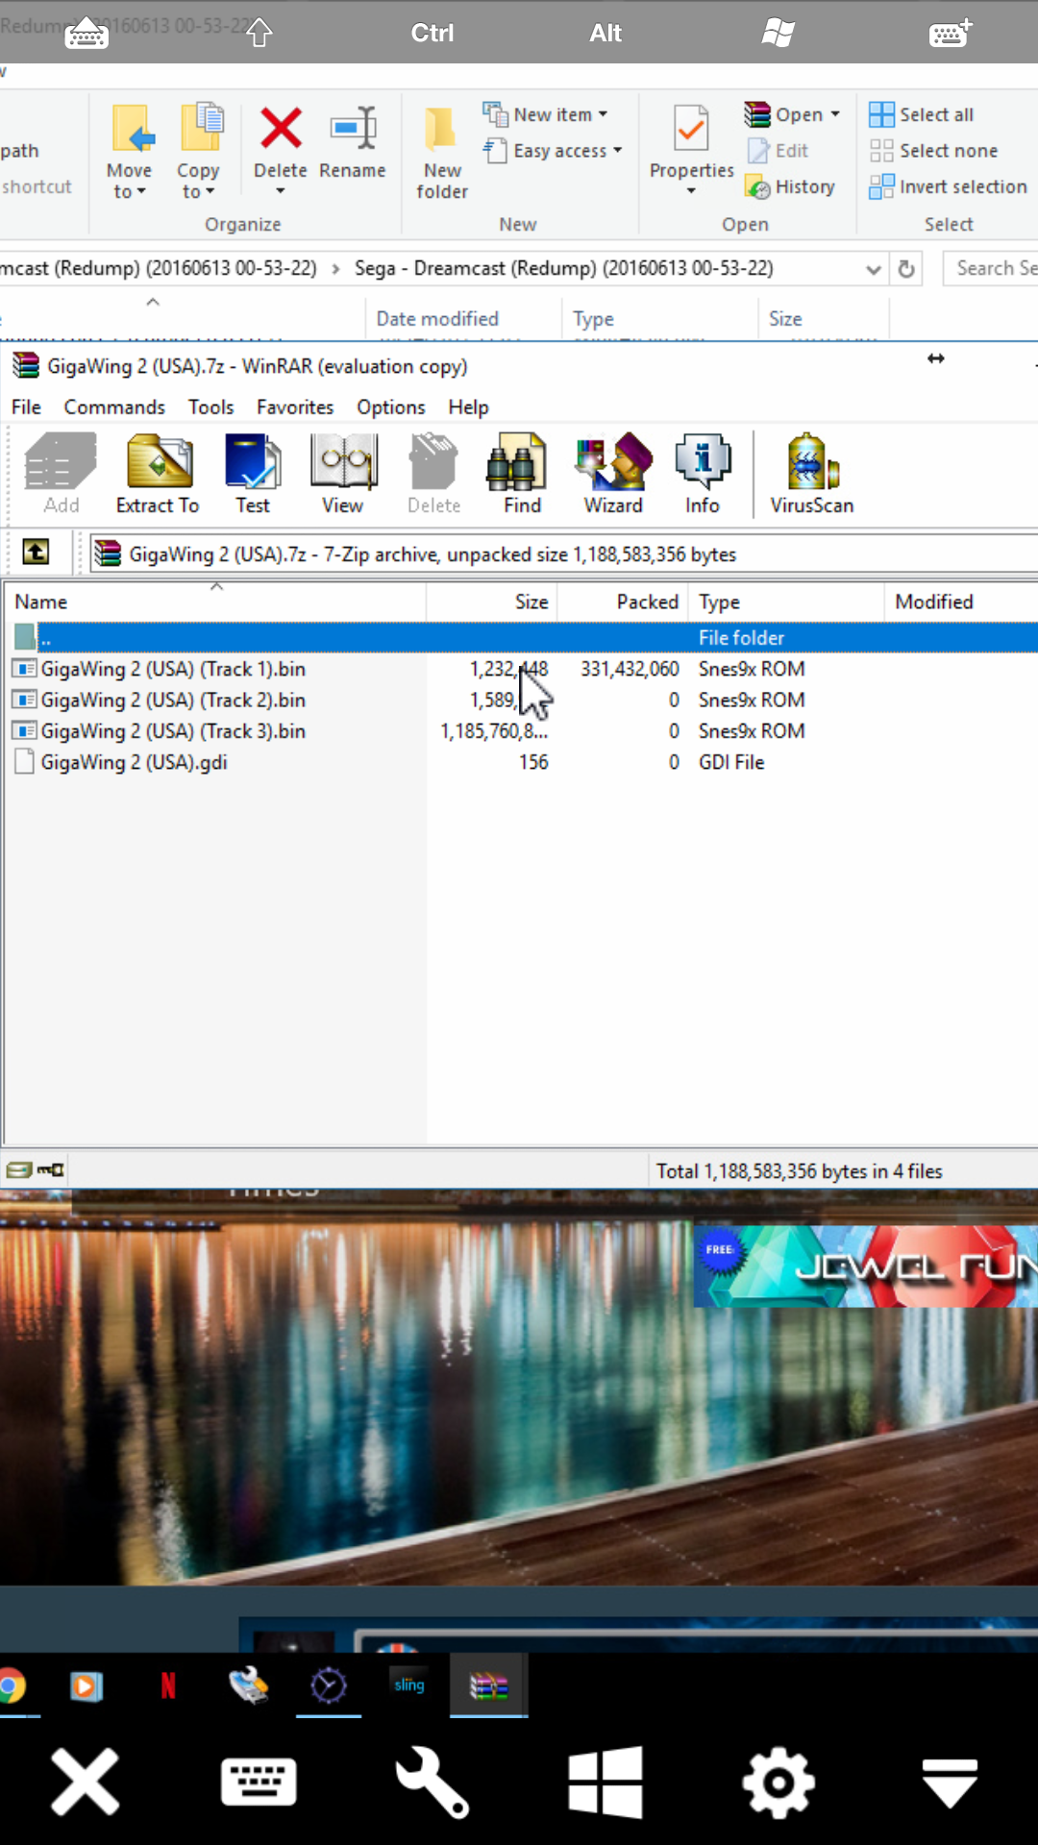Collapse remote toolbar with down arrow
This screenshot has width=1038, height=1845.
pos(951,1783)
